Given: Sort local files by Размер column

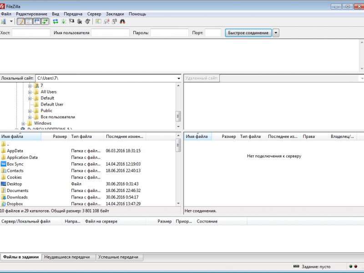Looking at the screenshot, I should point(55,136).
